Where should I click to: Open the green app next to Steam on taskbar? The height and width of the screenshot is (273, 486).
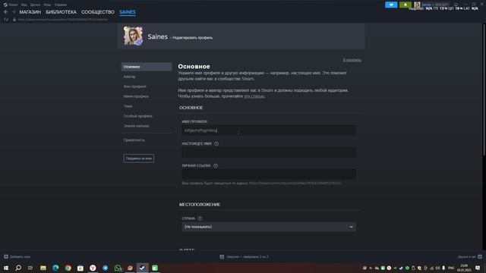coord(155,268)
